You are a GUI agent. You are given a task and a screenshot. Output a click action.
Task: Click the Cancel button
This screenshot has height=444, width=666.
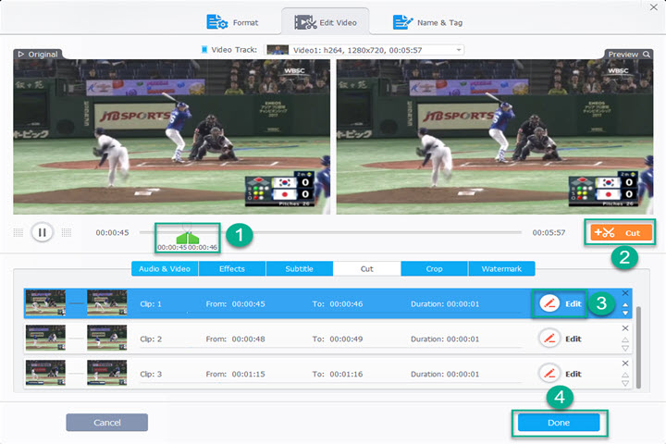pos(107,423)
